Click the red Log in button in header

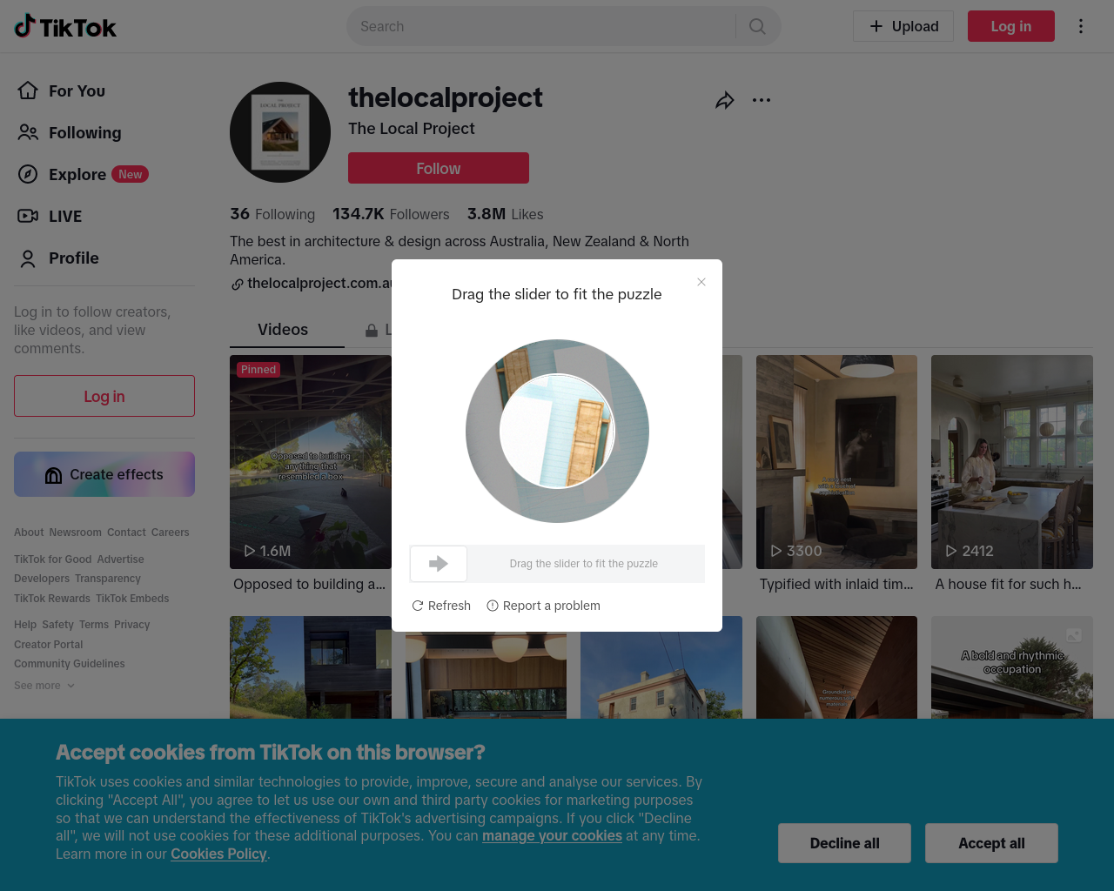[x=1011, y=26]
